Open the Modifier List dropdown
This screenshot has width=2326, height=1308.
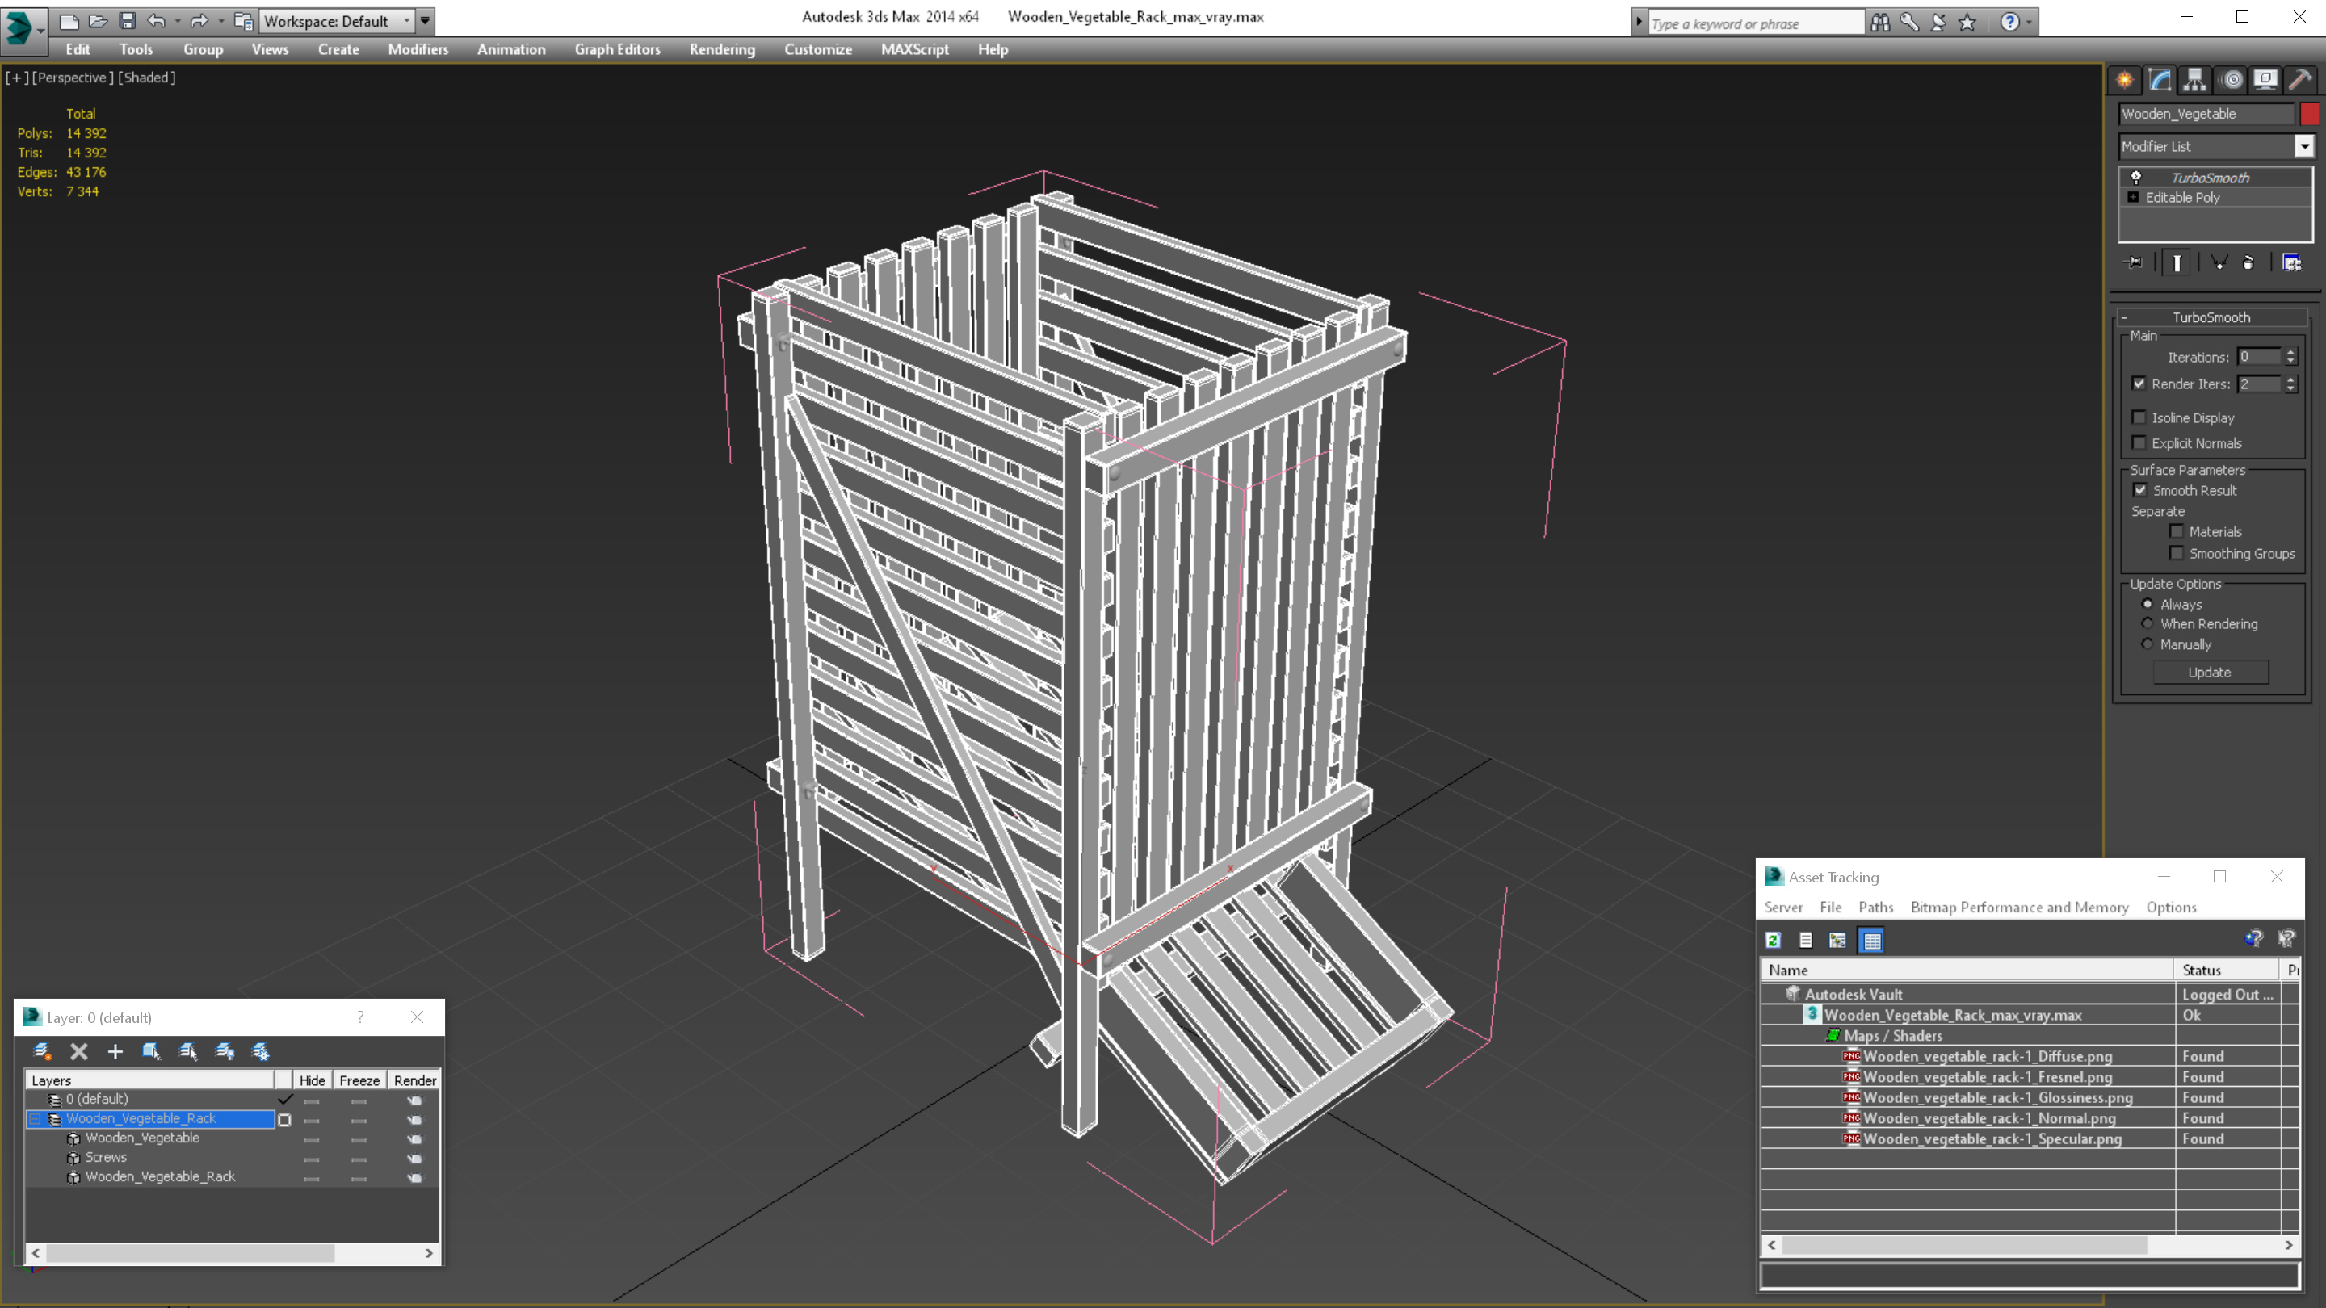click(x=2304, y=146)
